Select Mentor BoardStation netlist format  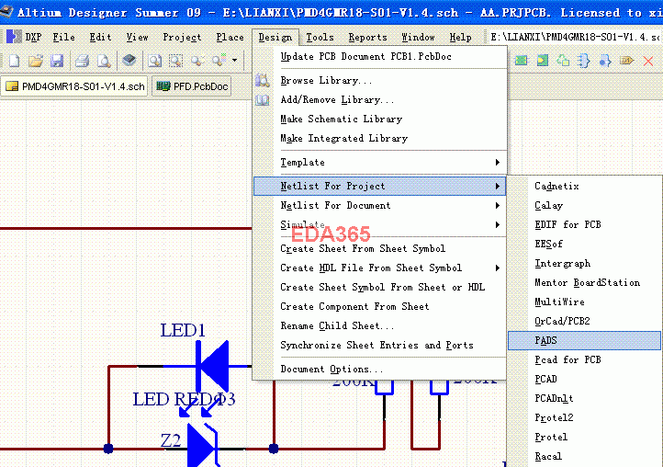[584, 283]
